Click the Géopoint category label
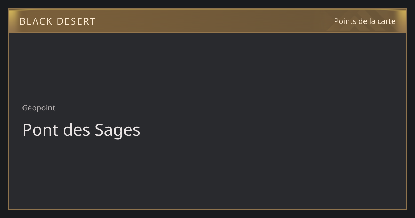 [39, 108]
